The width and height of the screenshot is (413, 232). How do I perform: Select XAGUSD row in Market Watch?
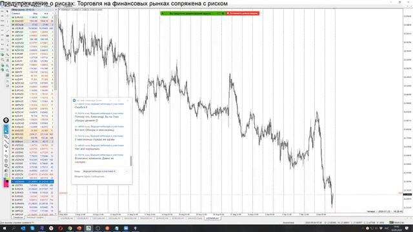coord(33,130)
